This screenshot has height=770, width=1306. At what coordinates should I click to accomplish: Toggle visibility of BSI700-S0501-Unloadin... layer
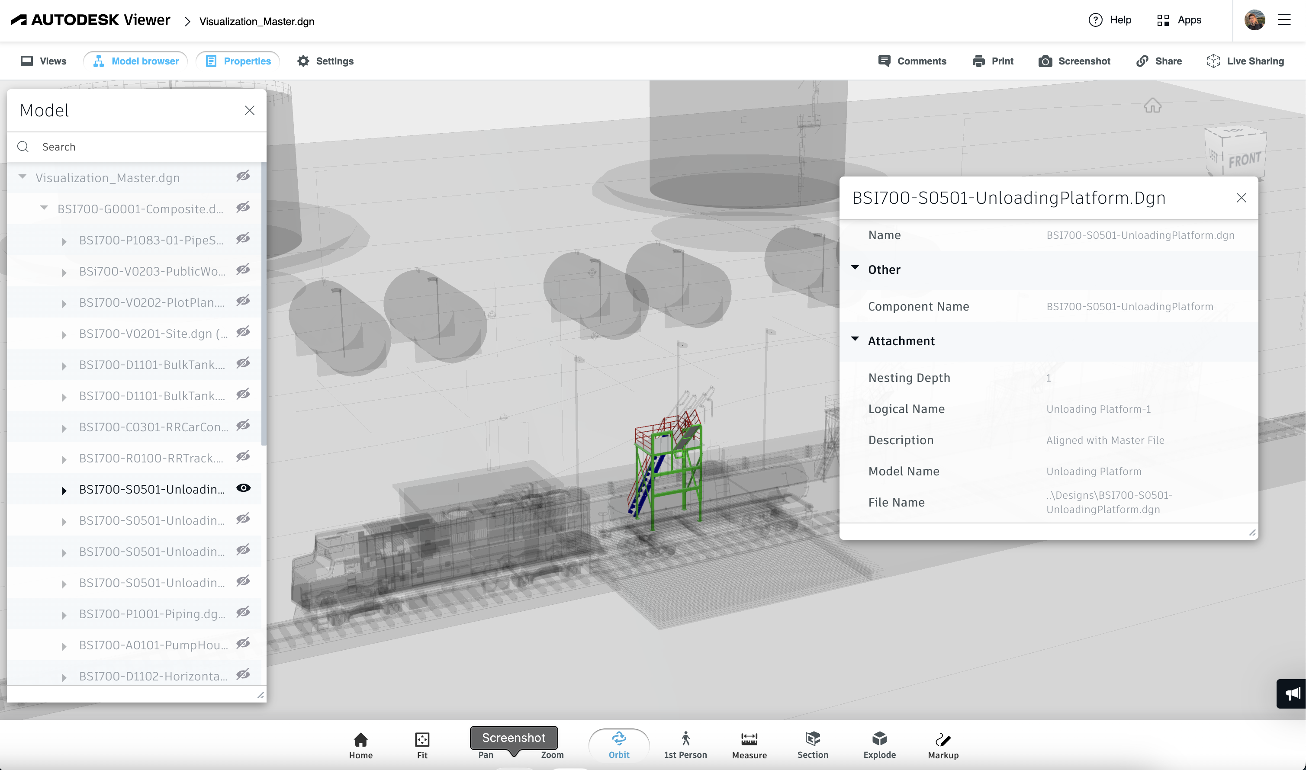[243, 488]
